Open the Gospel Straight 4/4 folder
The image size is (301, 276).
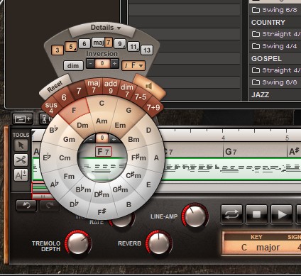click(x=275, y=70)
